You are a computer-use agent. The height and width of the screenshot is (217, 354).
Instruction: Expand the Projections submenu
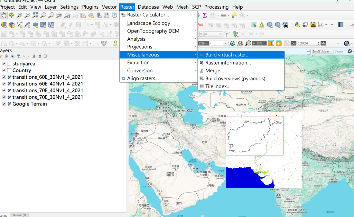[158, 47]
